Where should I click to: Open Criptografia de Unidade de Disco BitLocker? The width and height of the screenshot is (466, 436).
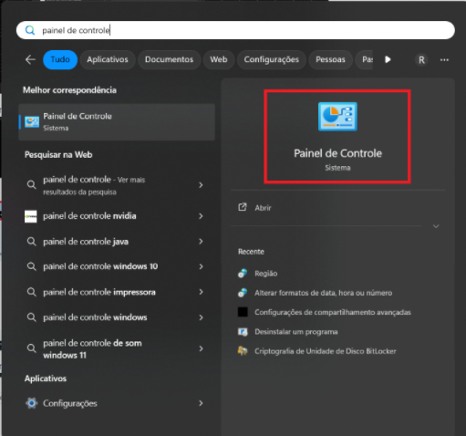[x=326, y=351]
